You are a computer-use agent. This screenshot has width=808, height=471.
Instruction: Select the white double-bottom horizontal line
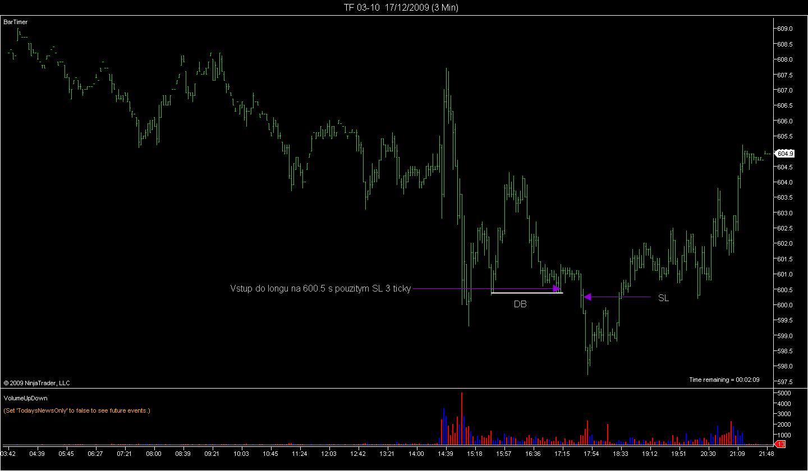pos(527,293)
